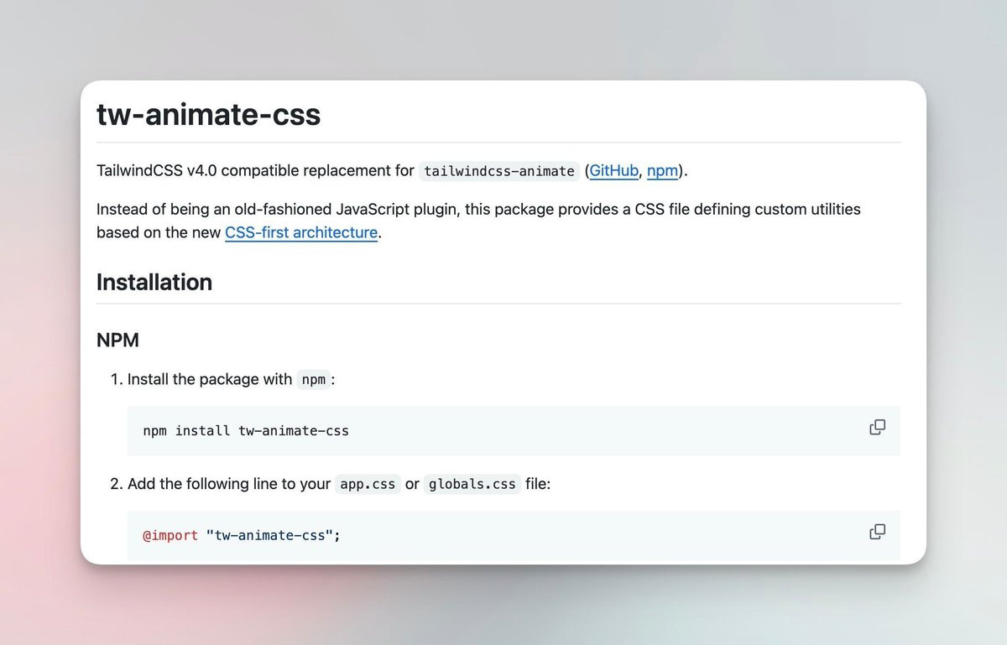Copy the npm install command
1007x645 pixels.
[x=877, y=427]
